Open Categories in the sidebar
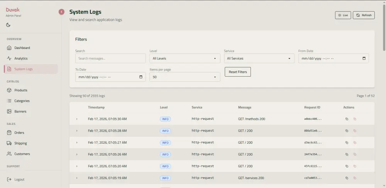The image size is (386, 188). pyautogui.click(x=31, y=101)
